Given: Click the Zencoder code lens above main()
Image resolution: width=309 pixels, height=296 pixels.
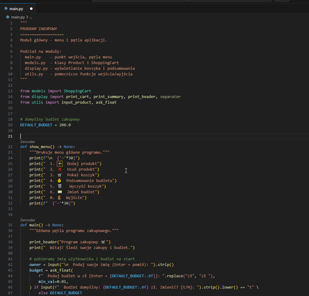Looking at the screenshot, I should click(28, 220).
